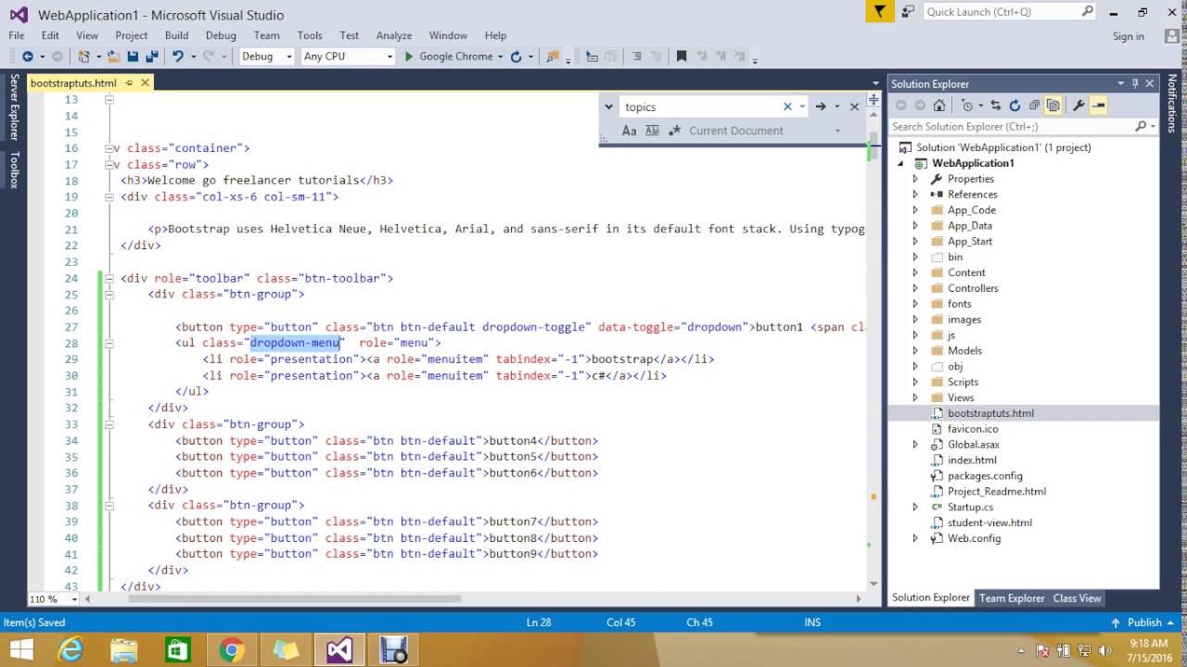Open Properties wrench icon in Solution Explorer toolbar

point(1079,106)
